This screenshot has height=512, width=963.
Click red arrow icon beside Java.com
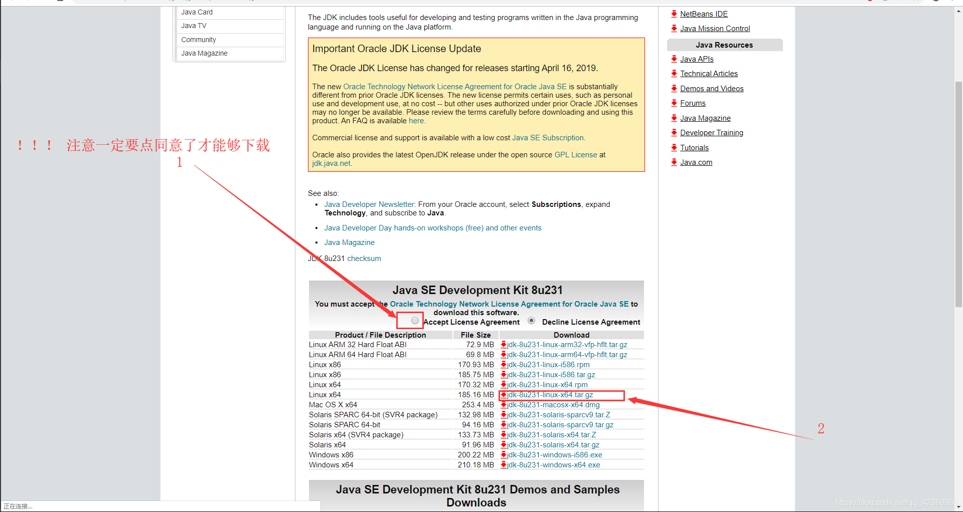(x=674, y=162)
